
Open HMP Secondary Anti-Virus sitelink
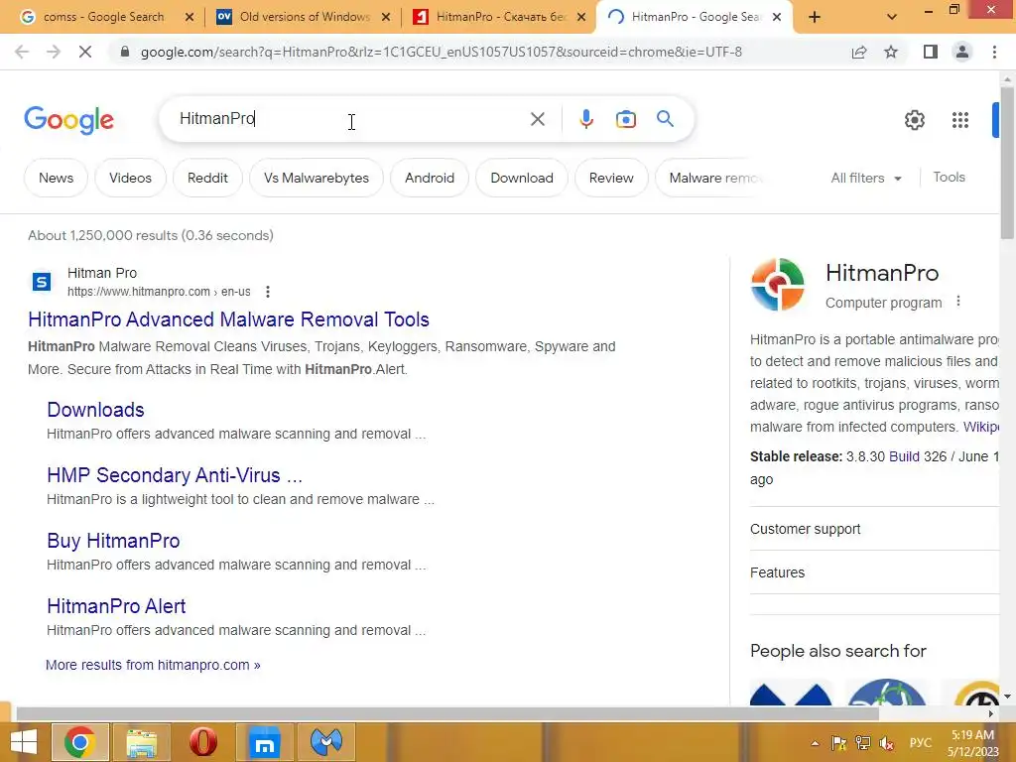pyautogui.click(x=175, y=475)
